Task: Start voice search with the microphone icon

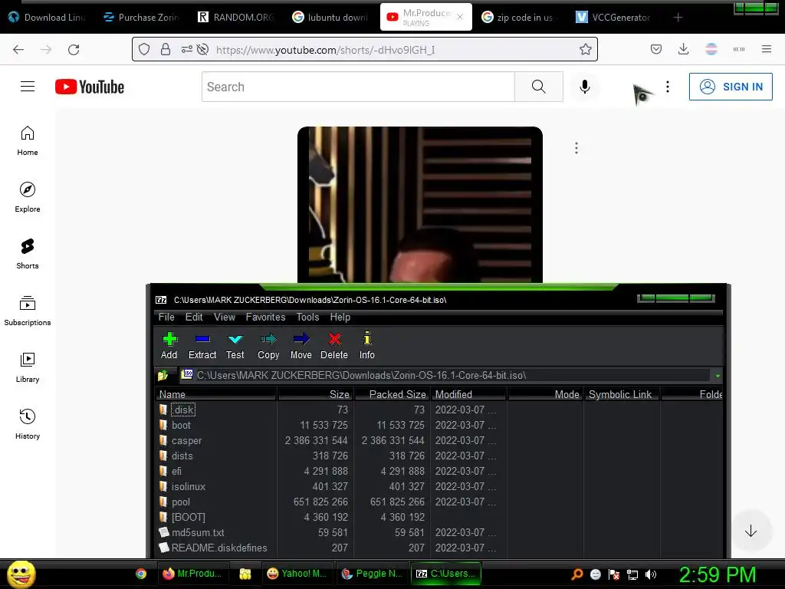Action: click(584, 87)
